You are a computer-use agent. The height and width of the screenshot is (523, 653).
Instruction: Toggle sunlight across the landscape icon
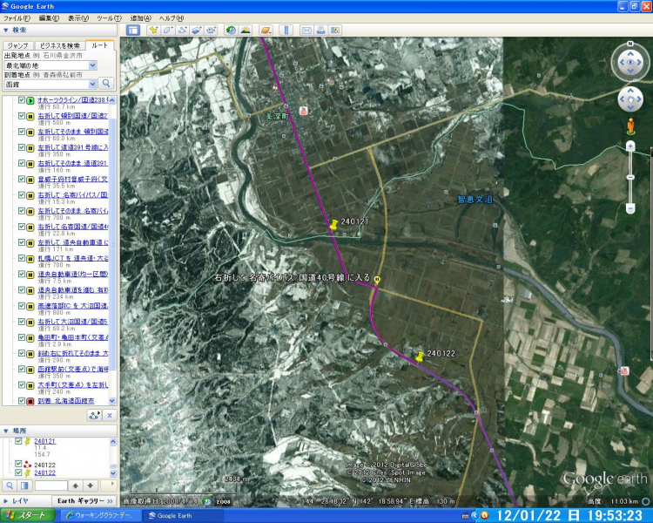246,30
